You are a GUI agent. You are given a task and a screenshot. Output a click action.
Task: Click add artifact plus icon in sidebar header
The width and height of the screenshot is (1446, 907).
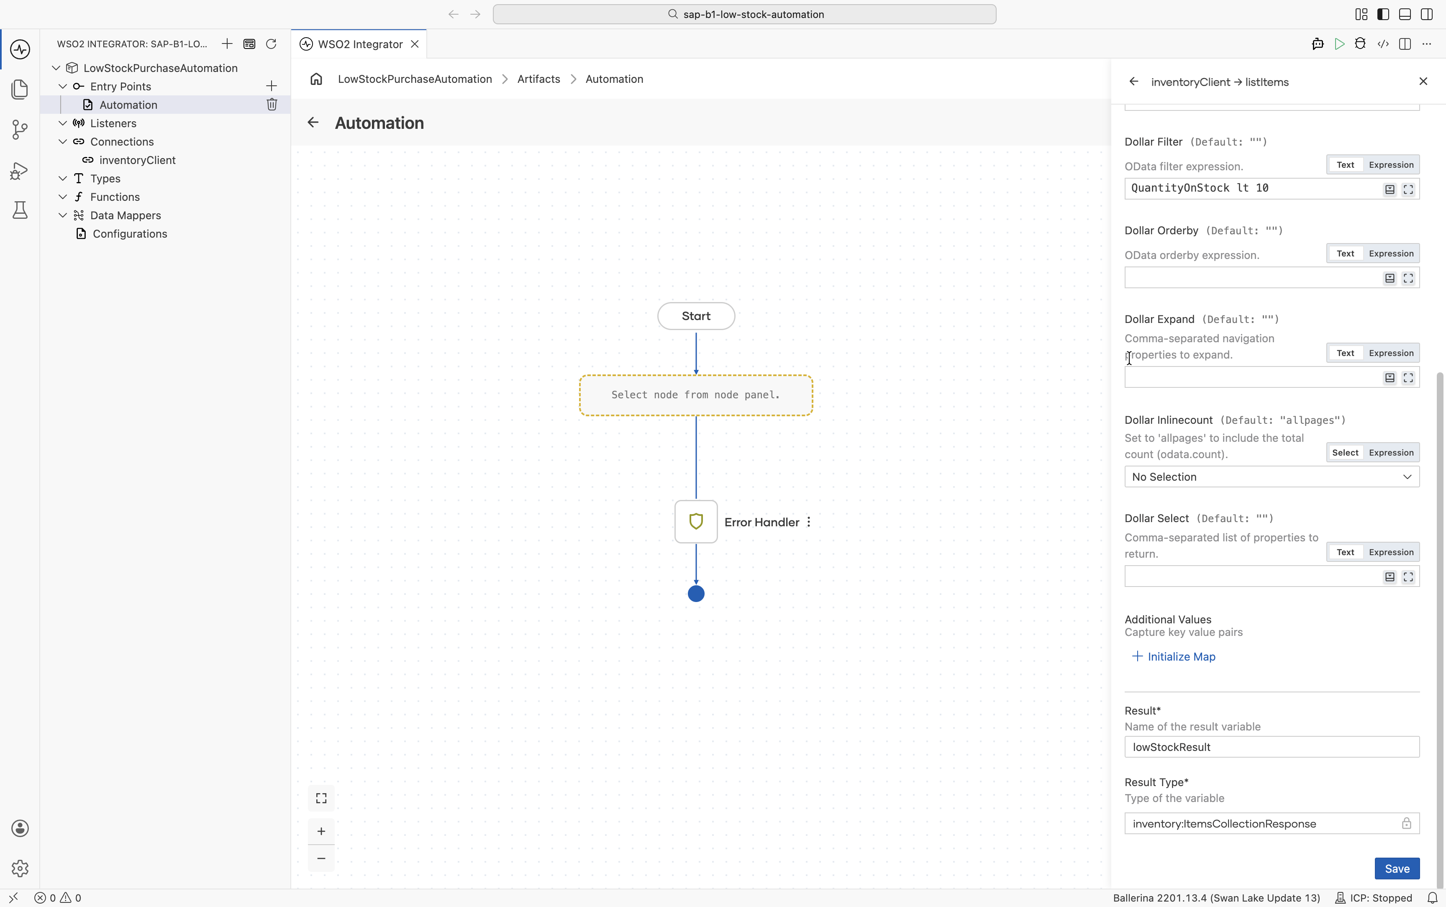[227, 44]
